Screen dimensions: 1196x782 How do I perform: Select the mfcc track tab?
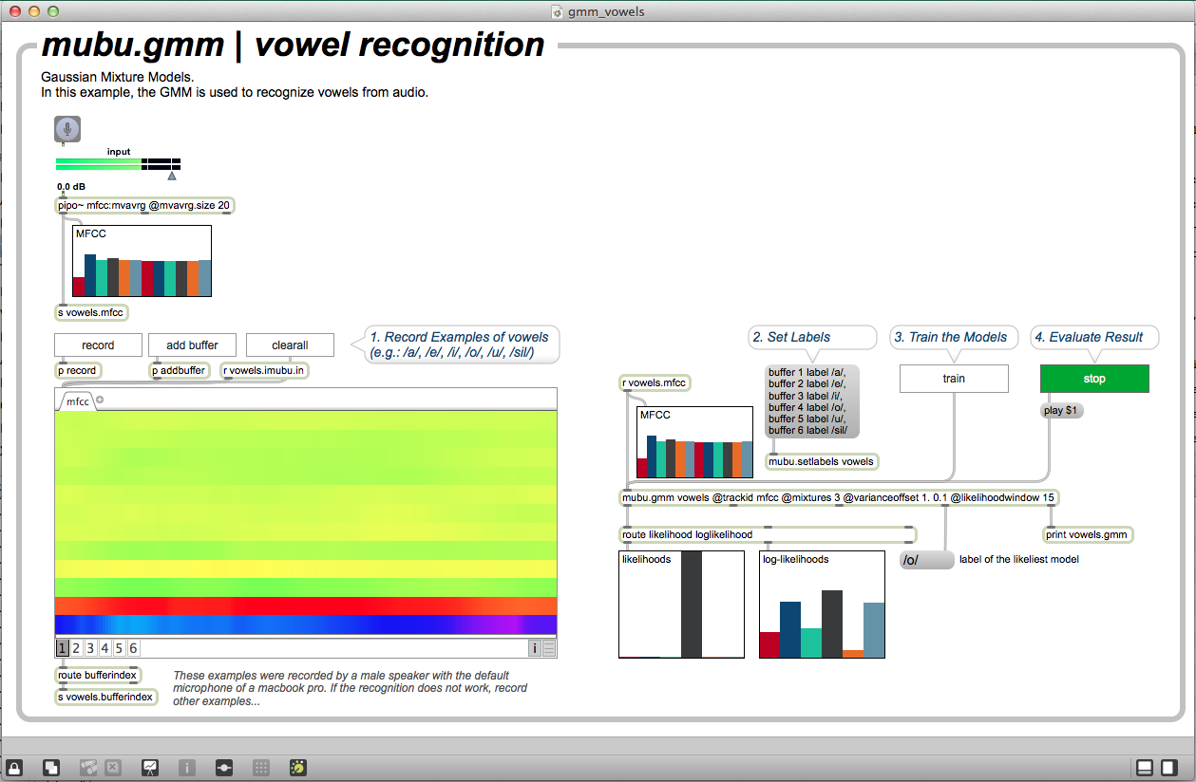tap(78, 401)
